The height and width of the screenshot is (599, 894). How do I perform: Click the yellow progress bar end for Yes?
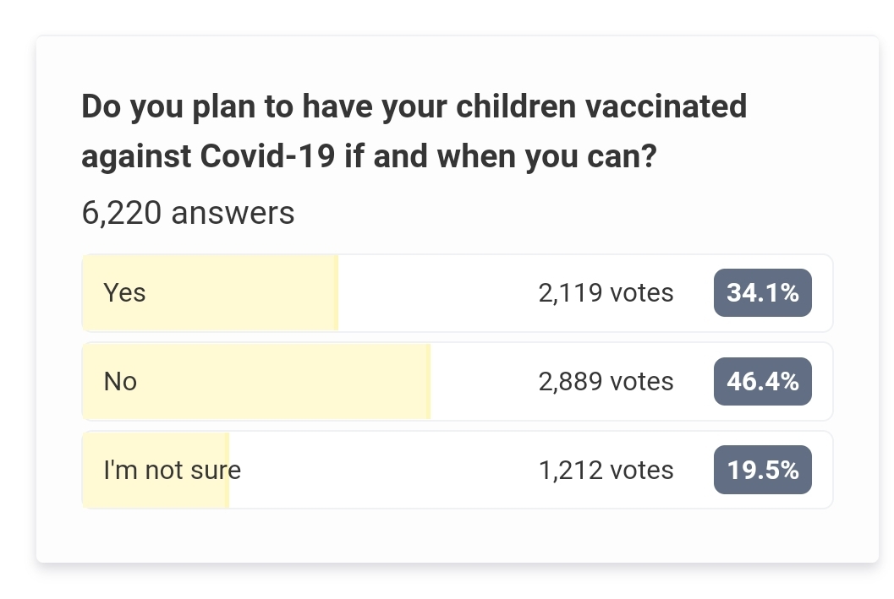335,292
